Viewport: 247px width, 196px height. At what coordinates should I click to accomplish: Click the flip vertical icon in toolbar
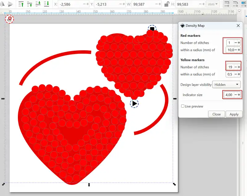(x=10, y=4)
